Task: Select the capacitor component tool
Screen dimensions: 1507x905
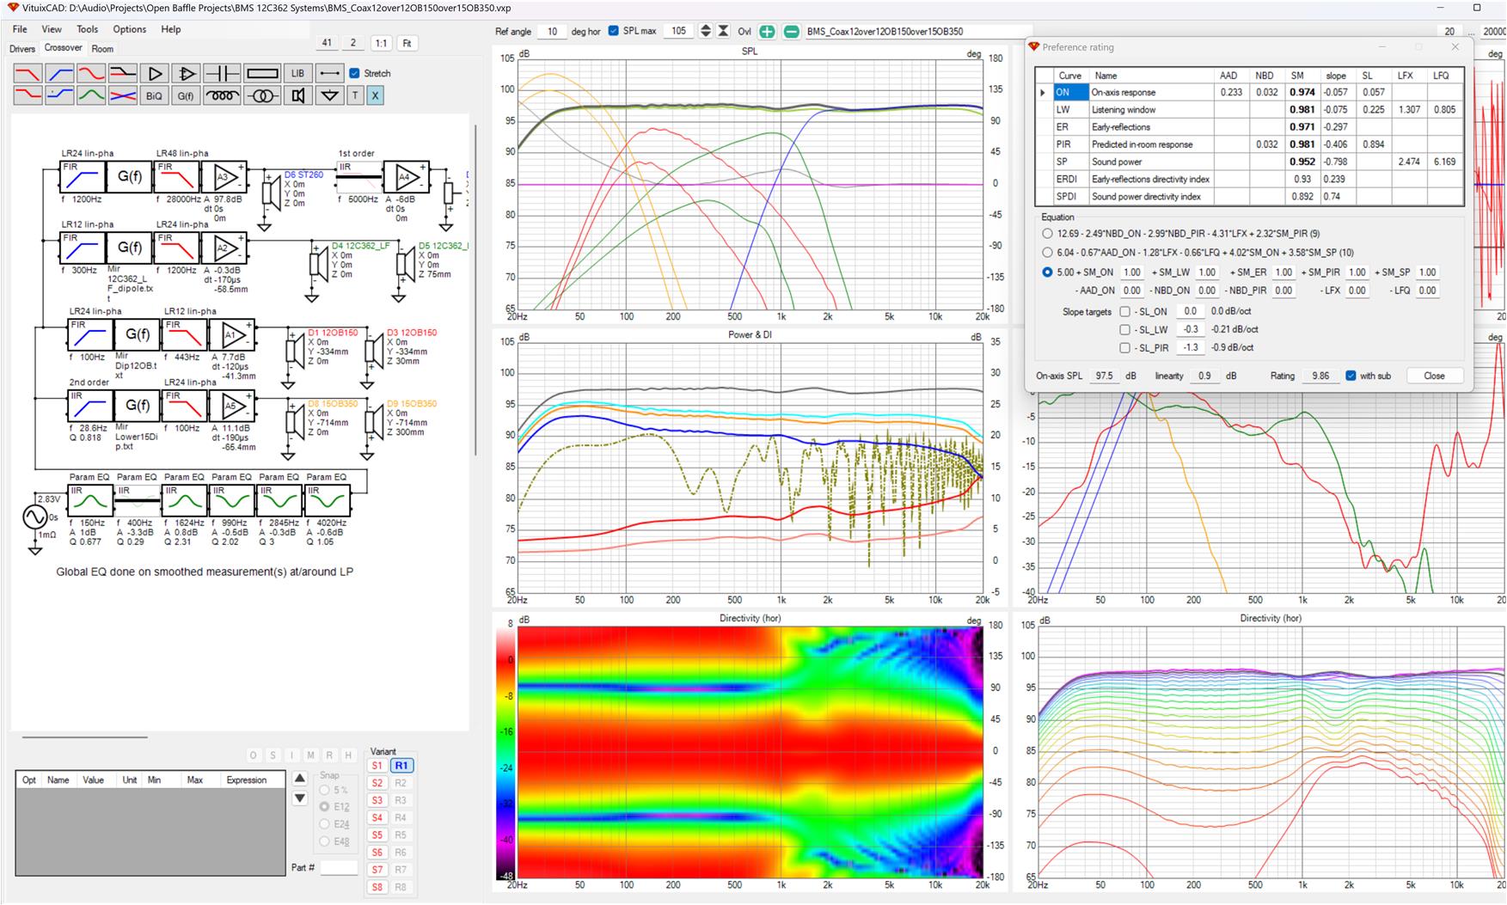Action: (x=222, y=74)
